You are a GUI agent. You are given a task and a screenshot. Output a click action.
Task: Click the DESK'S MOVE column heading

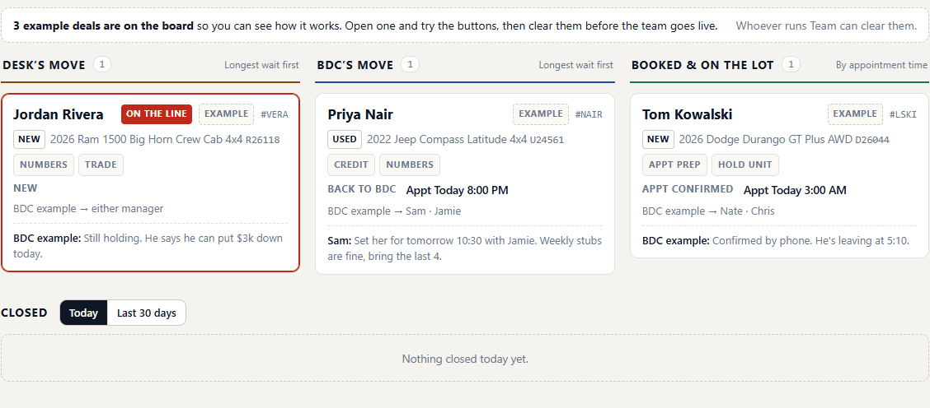click(x=44, y=65)
